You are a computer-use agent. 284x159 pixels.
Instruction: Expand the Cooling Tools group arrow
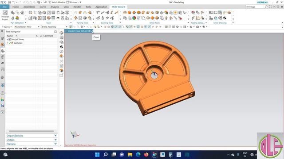120,23
